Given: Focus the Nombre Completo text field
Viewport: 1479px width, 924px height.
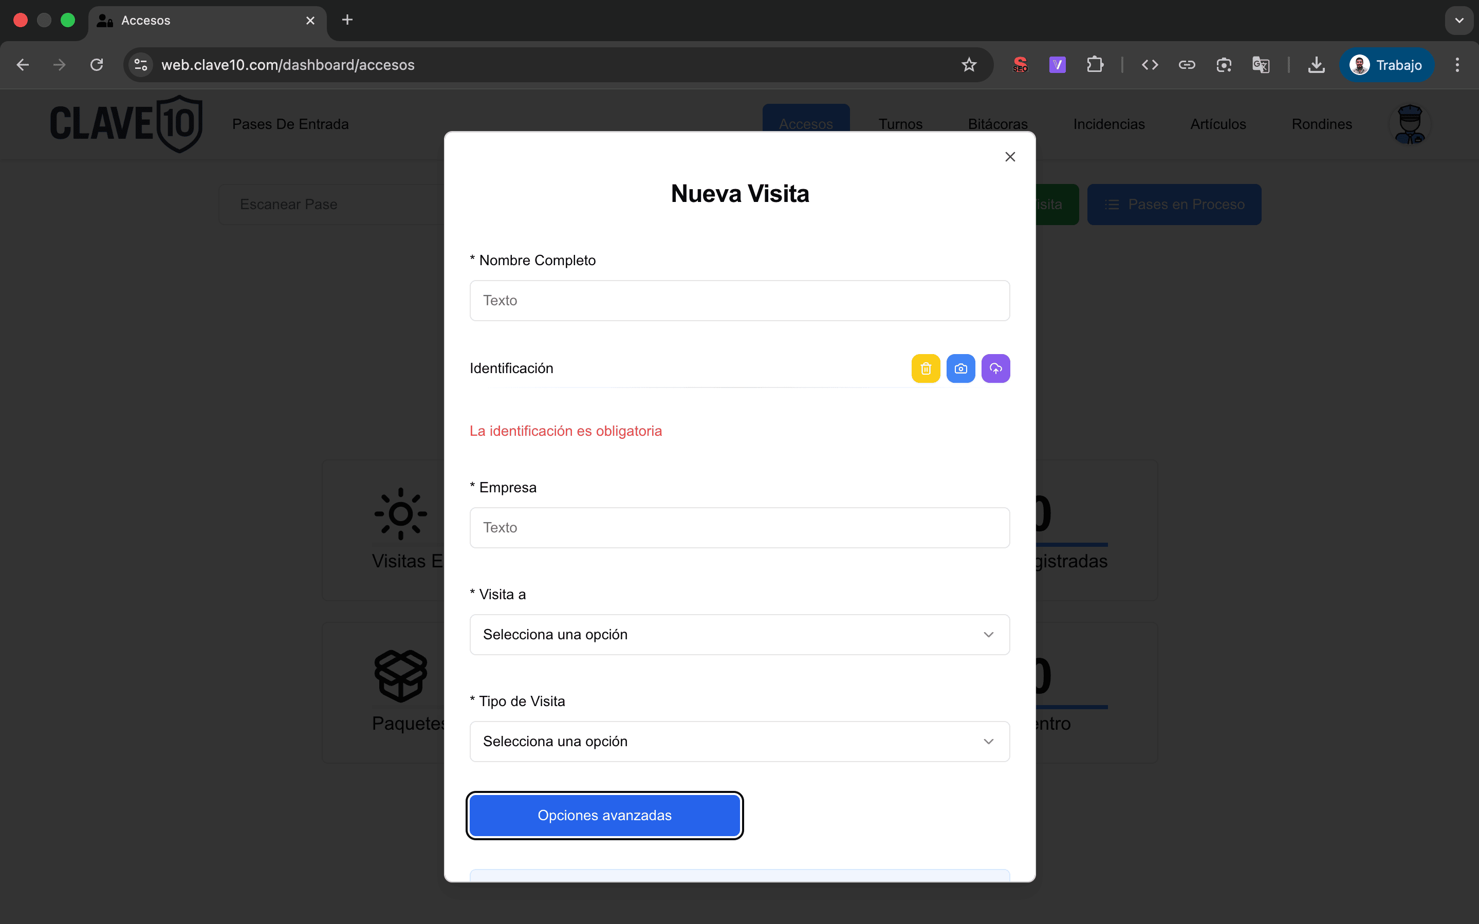Looking at the screenshot, I should coord(739,301).
